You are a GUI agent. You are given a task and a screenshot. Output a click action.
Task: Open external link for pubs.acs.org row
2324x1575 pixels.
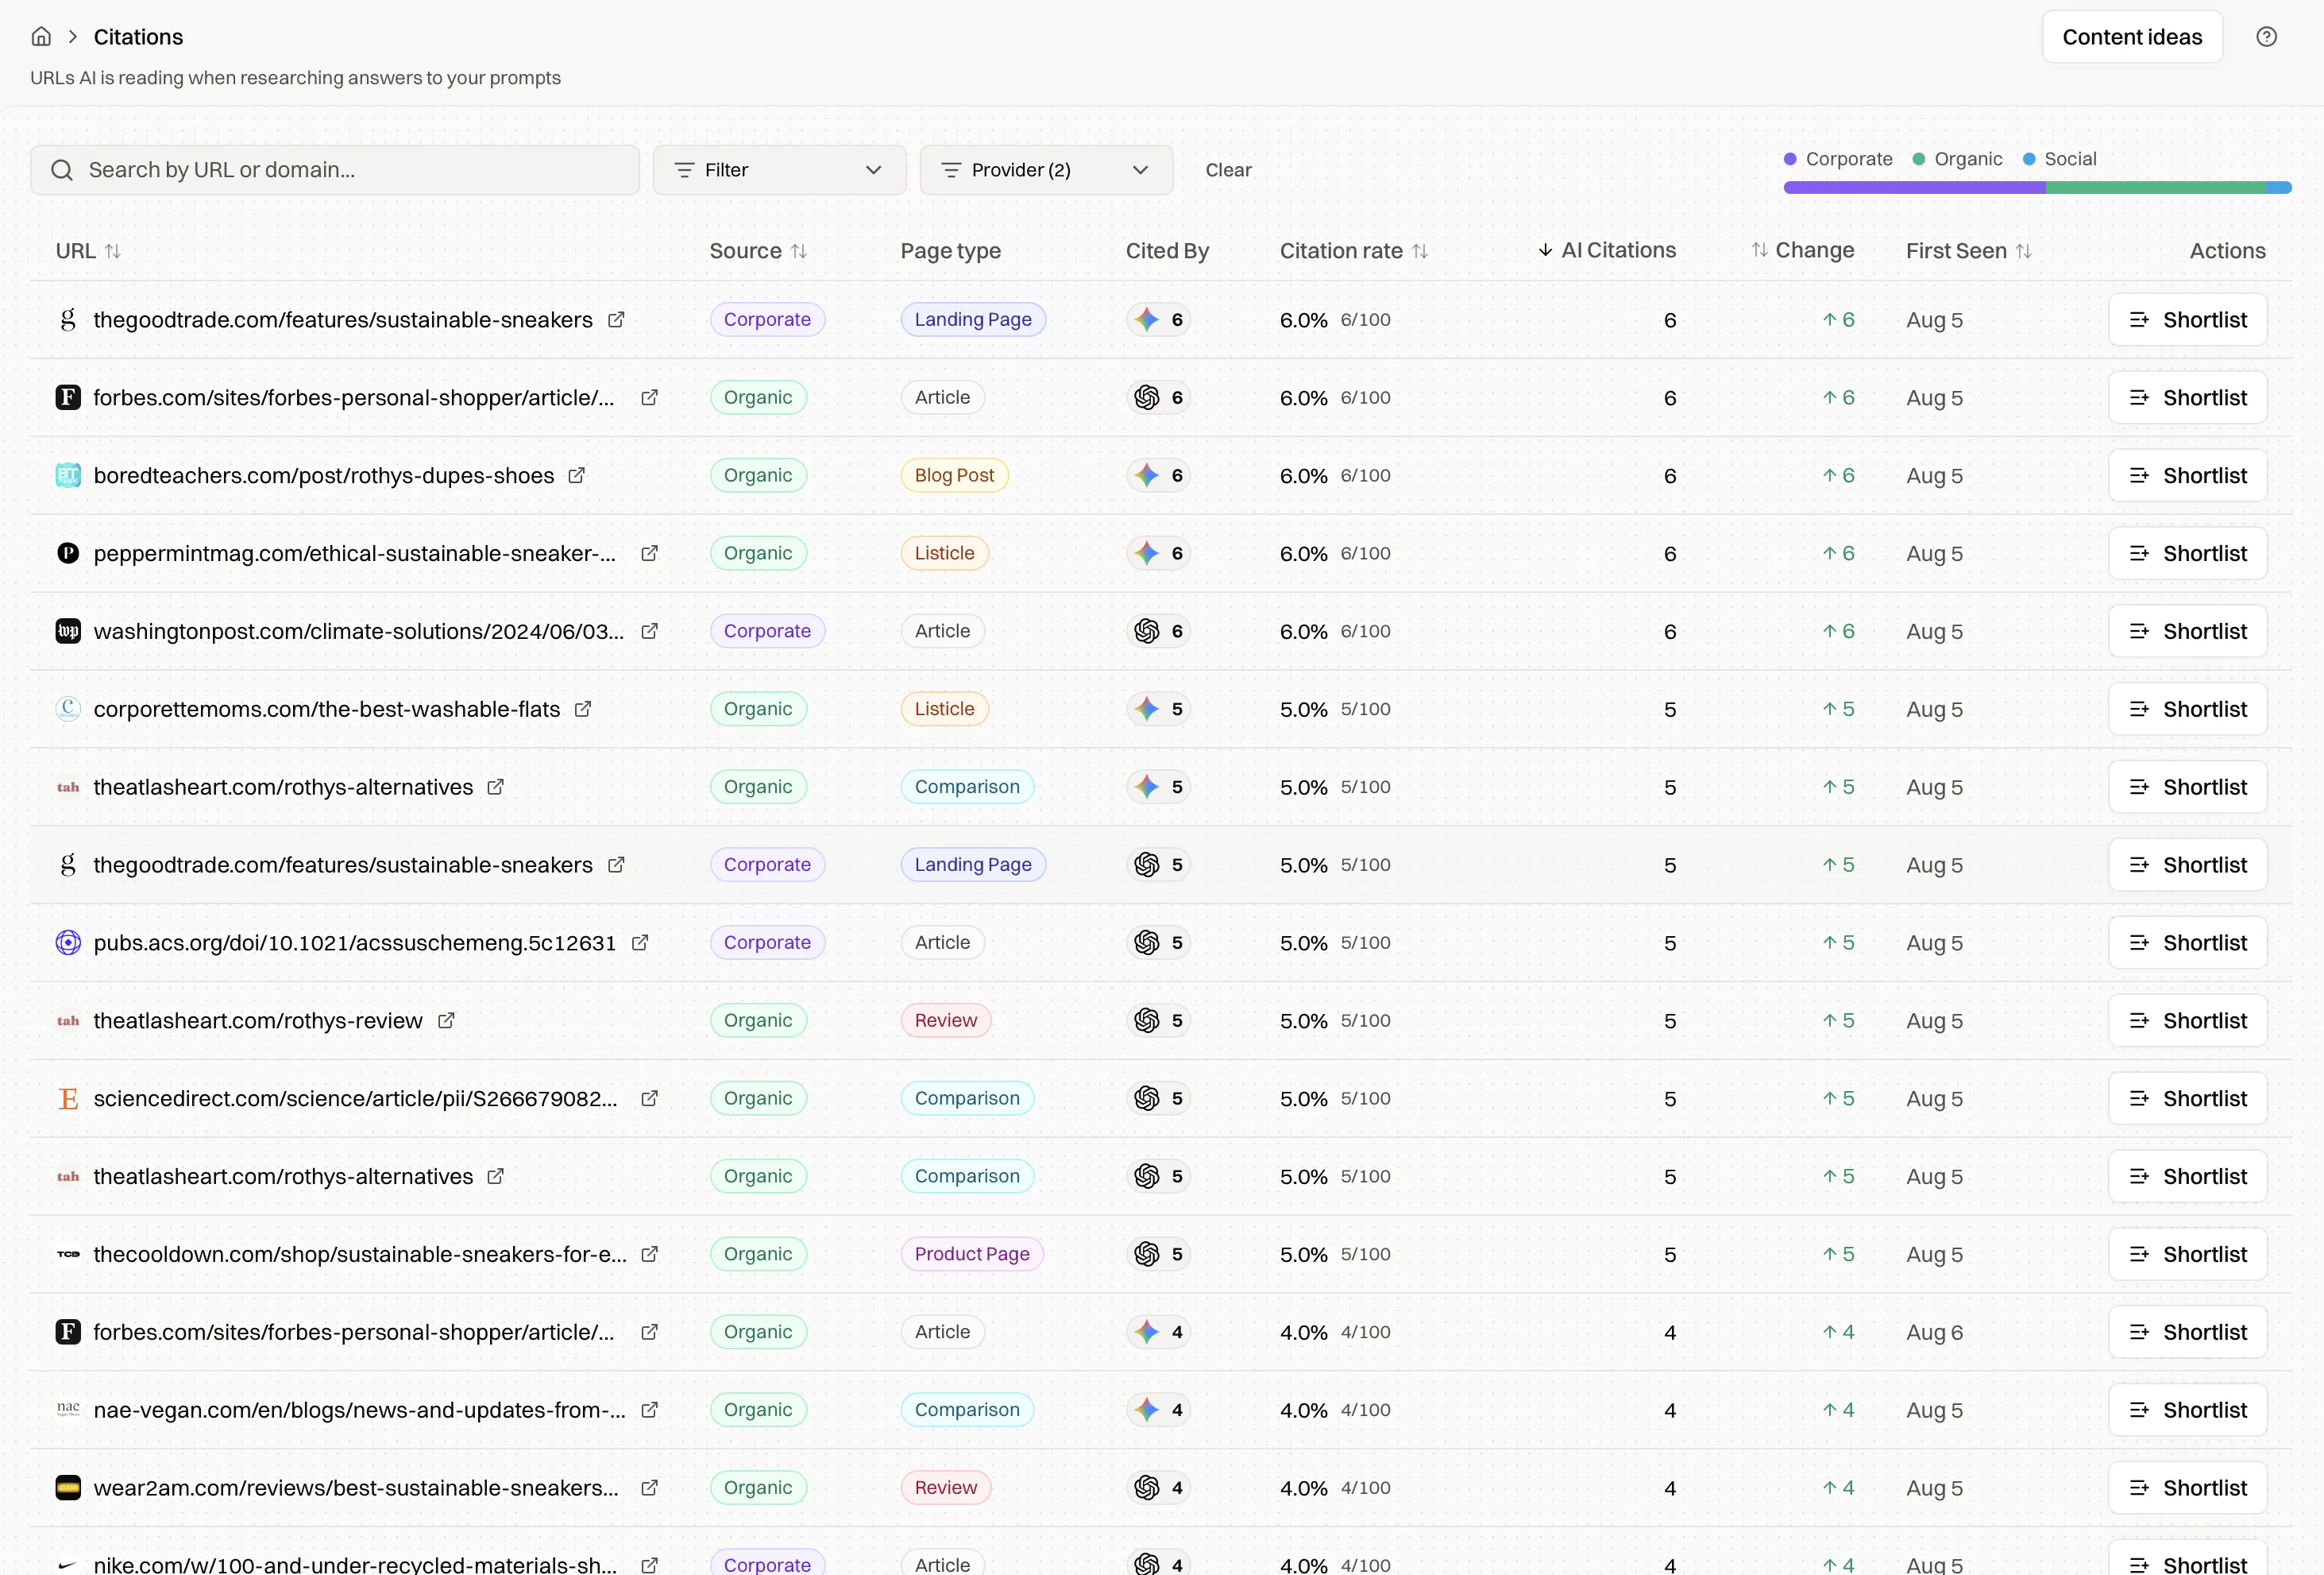[640, 942]
